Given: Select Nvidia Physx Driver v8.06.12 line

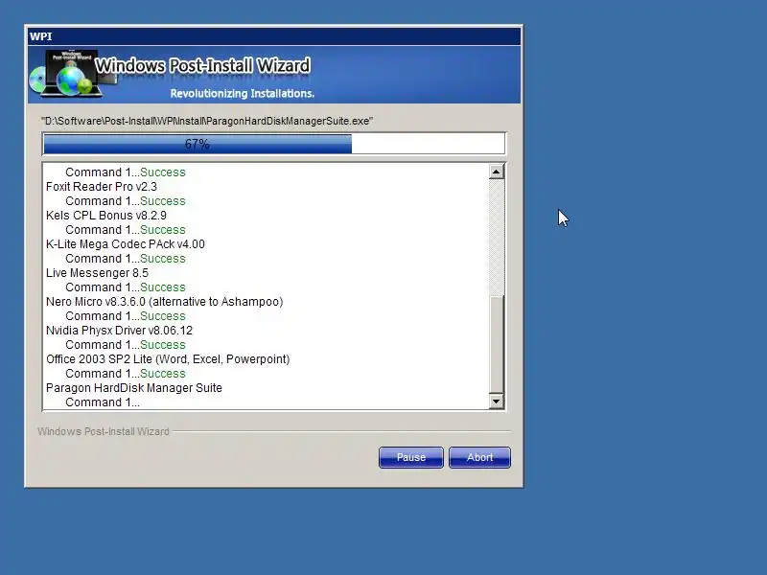Looking at the screenshot, I should click(119, 331).
